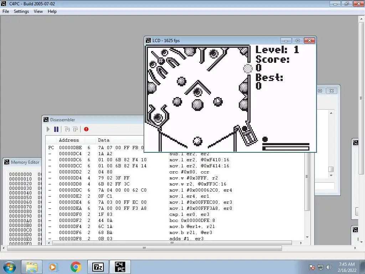The height and width of the screenshot is (274, 365).
Task: Select the bcc 0x00000DFE:8 instruction
Action: [x=192, y=220]
